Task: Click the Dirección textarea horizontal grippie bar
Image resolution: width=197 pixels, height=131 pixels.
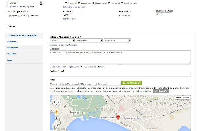Action: (120, 64)
